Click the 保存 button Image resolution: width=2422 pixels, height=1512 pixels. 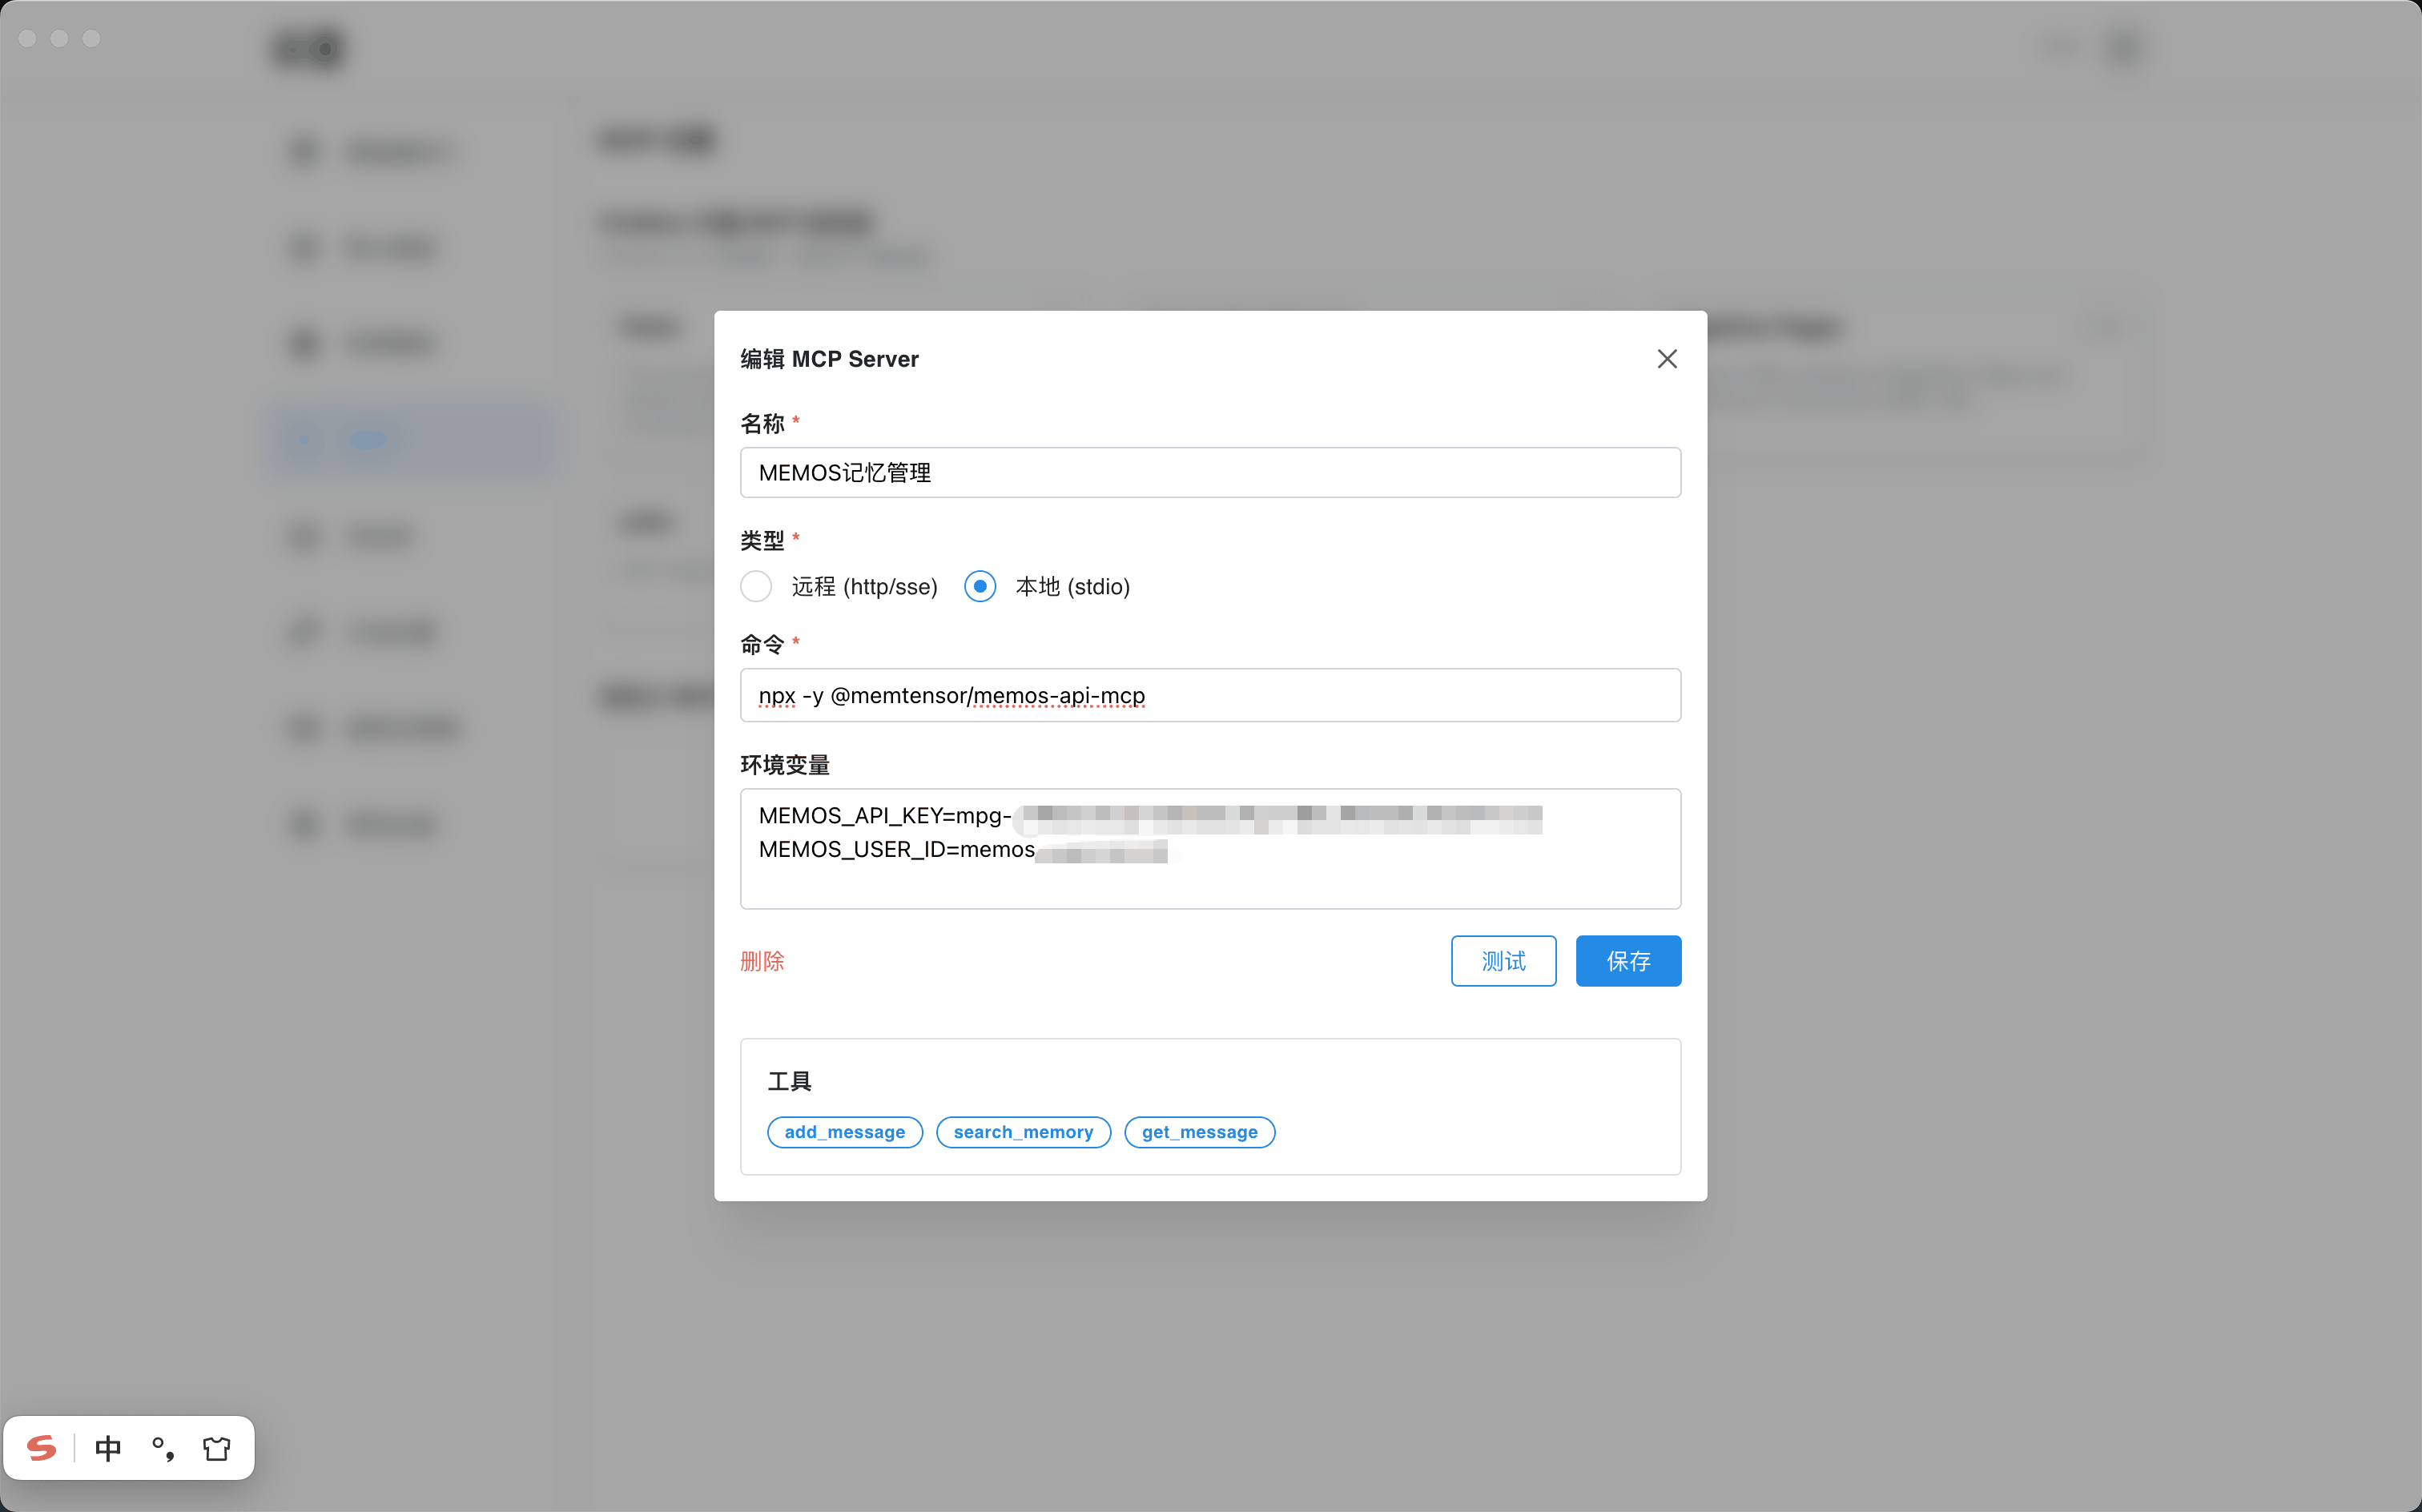point(1627,961)
